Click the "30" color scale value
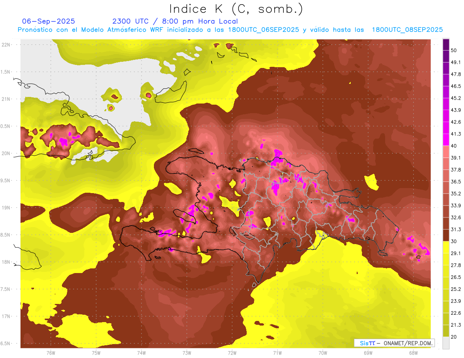This screenshot has width=464, height=358. (454, 241)
